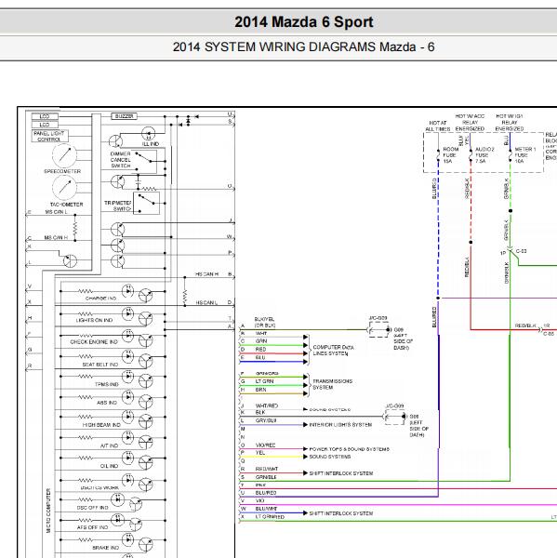Image resolution: width=557 pixels, height=558 pixels.
Task: Select the LT GRN wire label at G
Action: pyautogui.click(x=264, y=381)
